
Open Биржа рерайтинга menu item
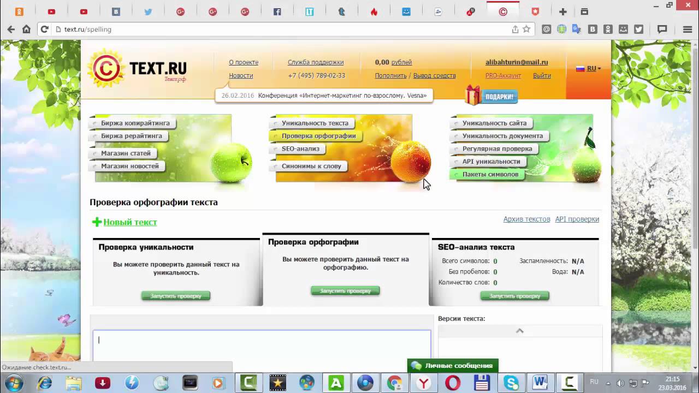[131, 136]
